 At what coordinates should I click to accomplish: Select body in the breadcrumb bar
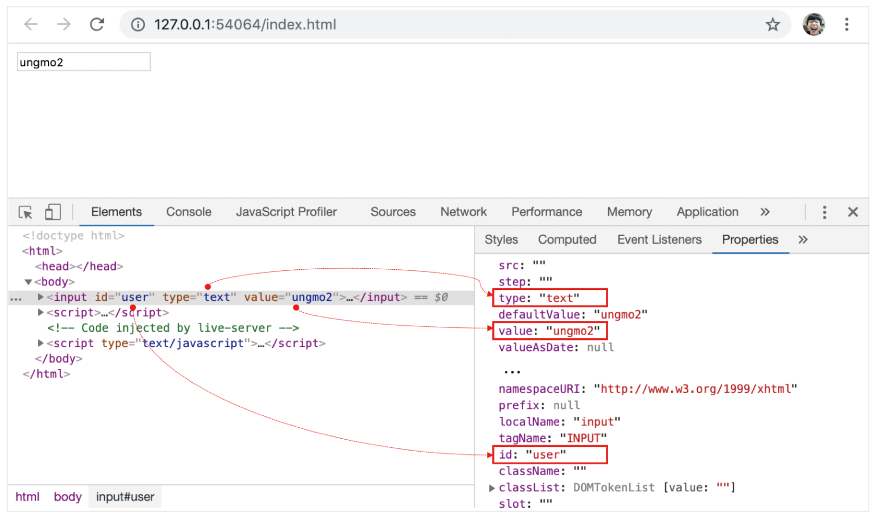(67, 497)
